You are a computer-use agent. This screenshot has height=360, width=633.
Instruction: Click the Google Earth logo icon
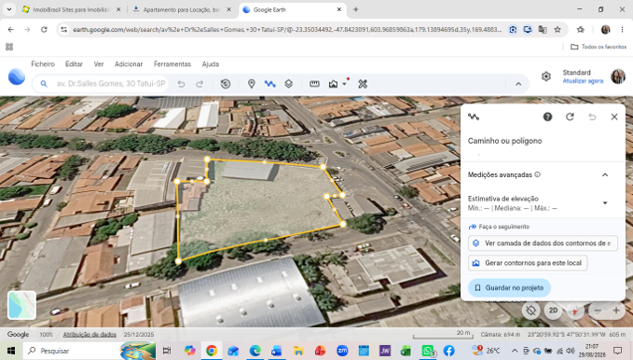coord(17,76)
